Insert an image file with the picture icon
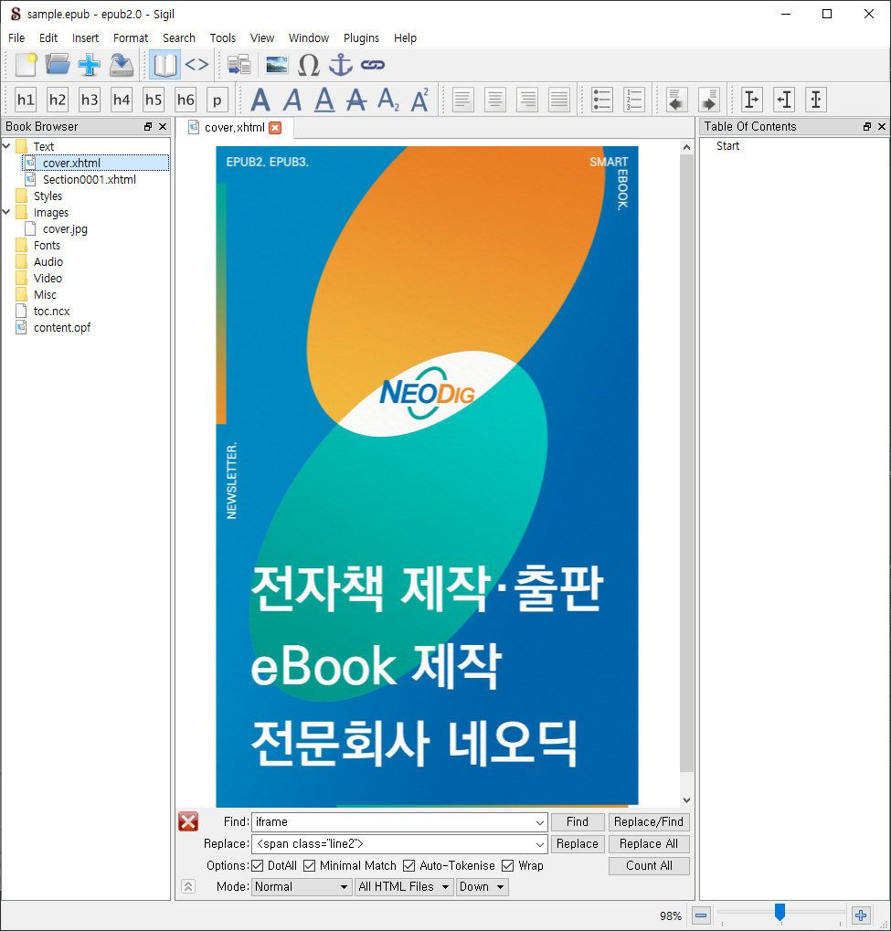 (276, 65)
